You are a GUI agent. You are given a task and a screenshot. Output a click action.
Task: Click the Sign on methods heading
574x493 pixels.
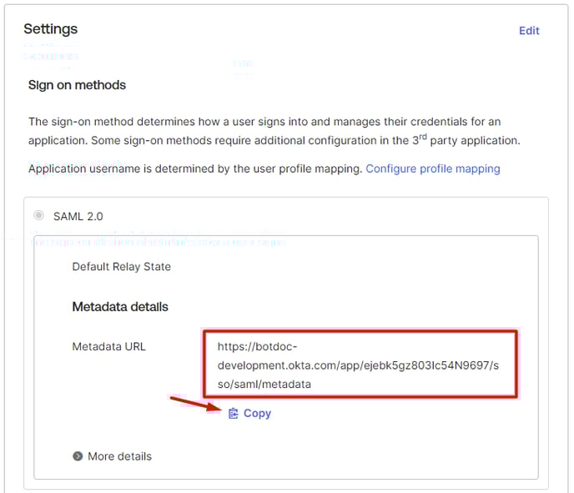pos(77,85)
